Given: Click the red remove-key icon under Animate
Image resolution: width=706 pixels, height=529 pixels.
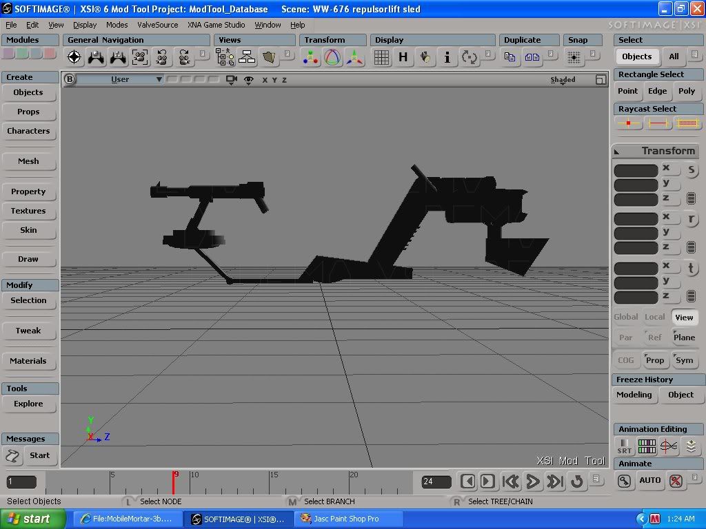Looking at the screenshot, I should point(676,481).
